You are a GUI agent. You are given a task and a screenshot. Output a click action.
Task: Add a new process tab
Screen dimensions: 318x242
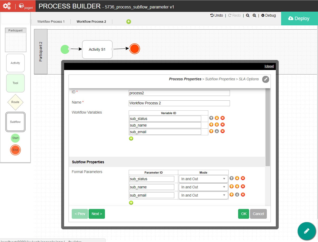click(129, 22)
